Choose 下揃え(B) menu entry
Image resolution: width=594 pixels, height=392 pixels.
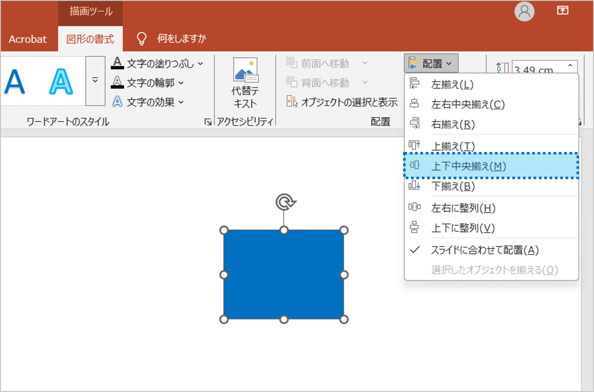491,186
